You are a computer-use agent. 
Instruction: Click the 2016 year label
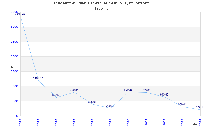point(56,122)
